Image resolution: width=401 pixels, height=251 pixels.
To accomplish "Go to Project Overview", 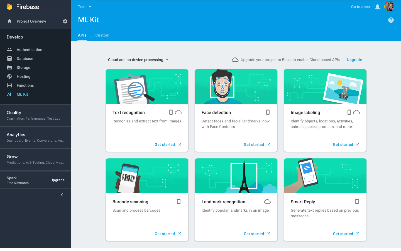I will click(31, 21).
